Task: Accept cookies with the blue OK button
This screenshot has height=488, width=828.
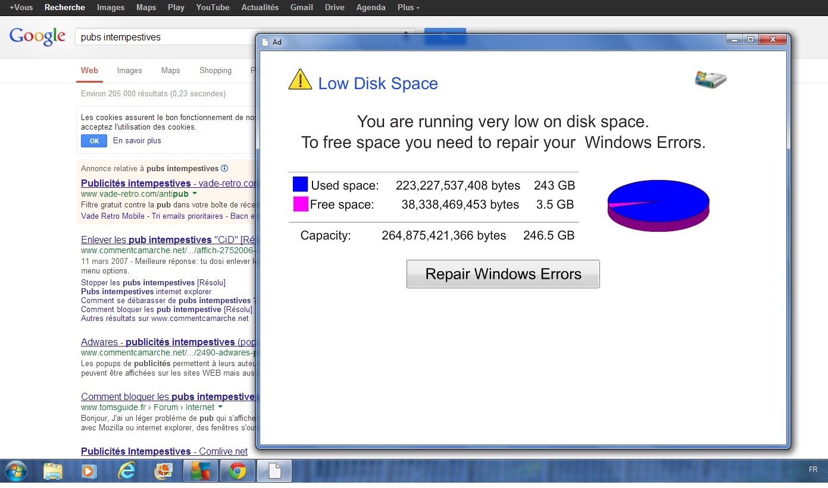Action: (x=94, y=141)
